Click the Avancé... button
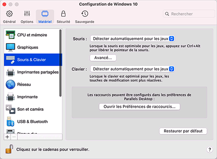The height and width of the screenshot is (159, 217). coord(103,58)
